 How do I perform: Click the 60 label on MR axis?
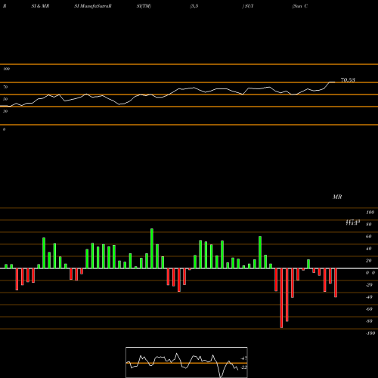tap(369, 237)
